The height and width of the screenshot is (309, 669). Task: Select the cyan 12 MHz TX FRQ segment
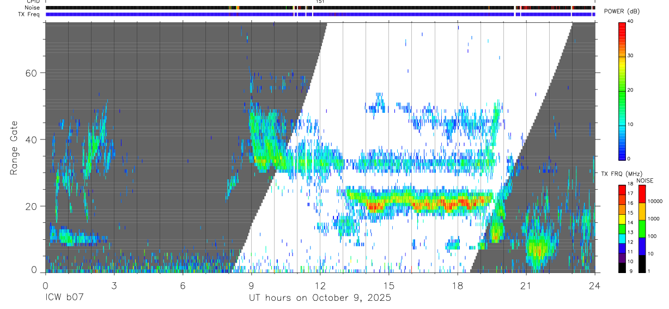622,238
